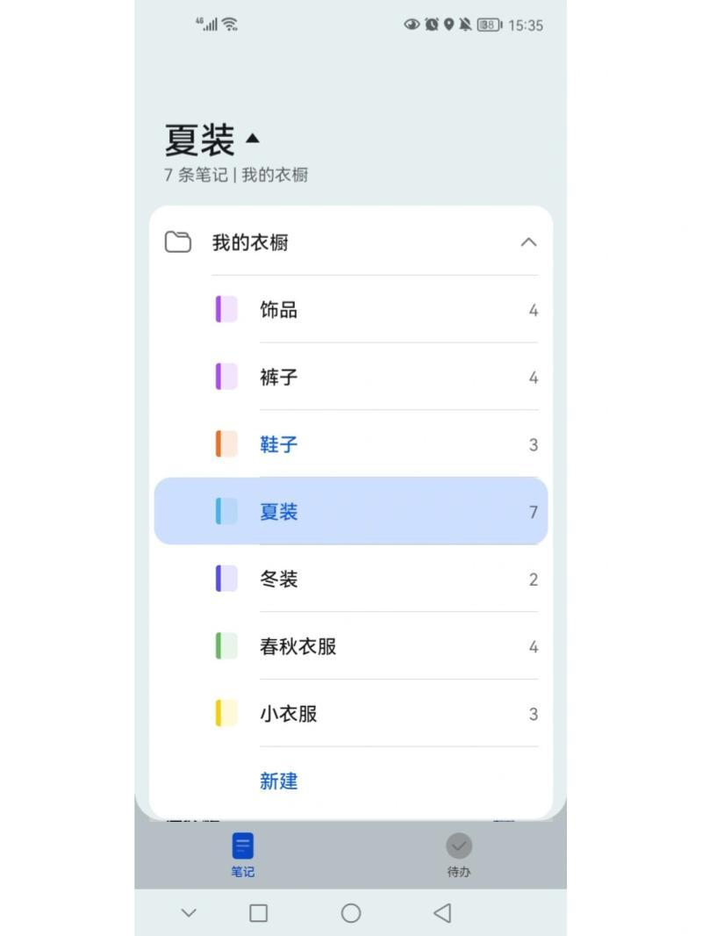Open the 春秋衣服 notebook
This screenshot has height=936, width=702.
pyautogui.click(x=298, y=646)
